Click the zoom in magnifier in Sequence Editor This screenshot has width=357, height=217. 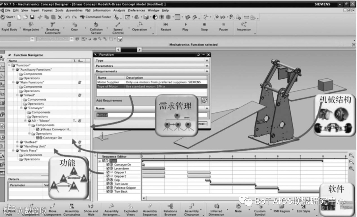[x=351, y=155]
